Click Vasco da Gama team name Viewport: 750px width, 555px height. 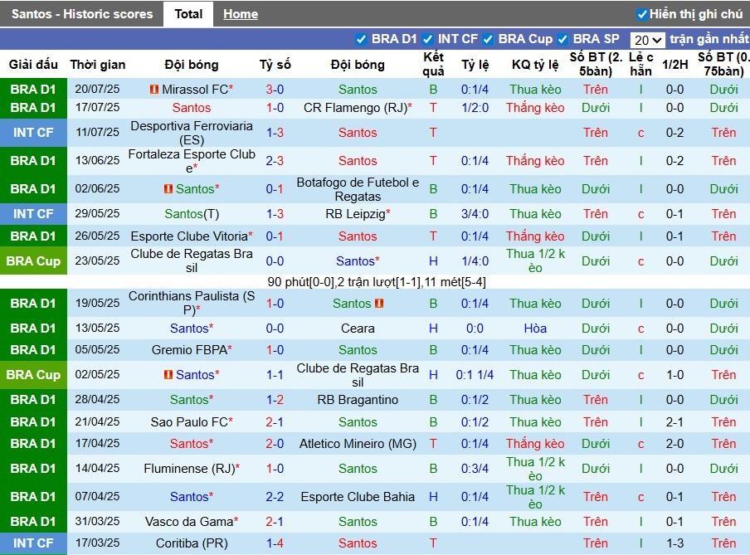click(189, 522)
